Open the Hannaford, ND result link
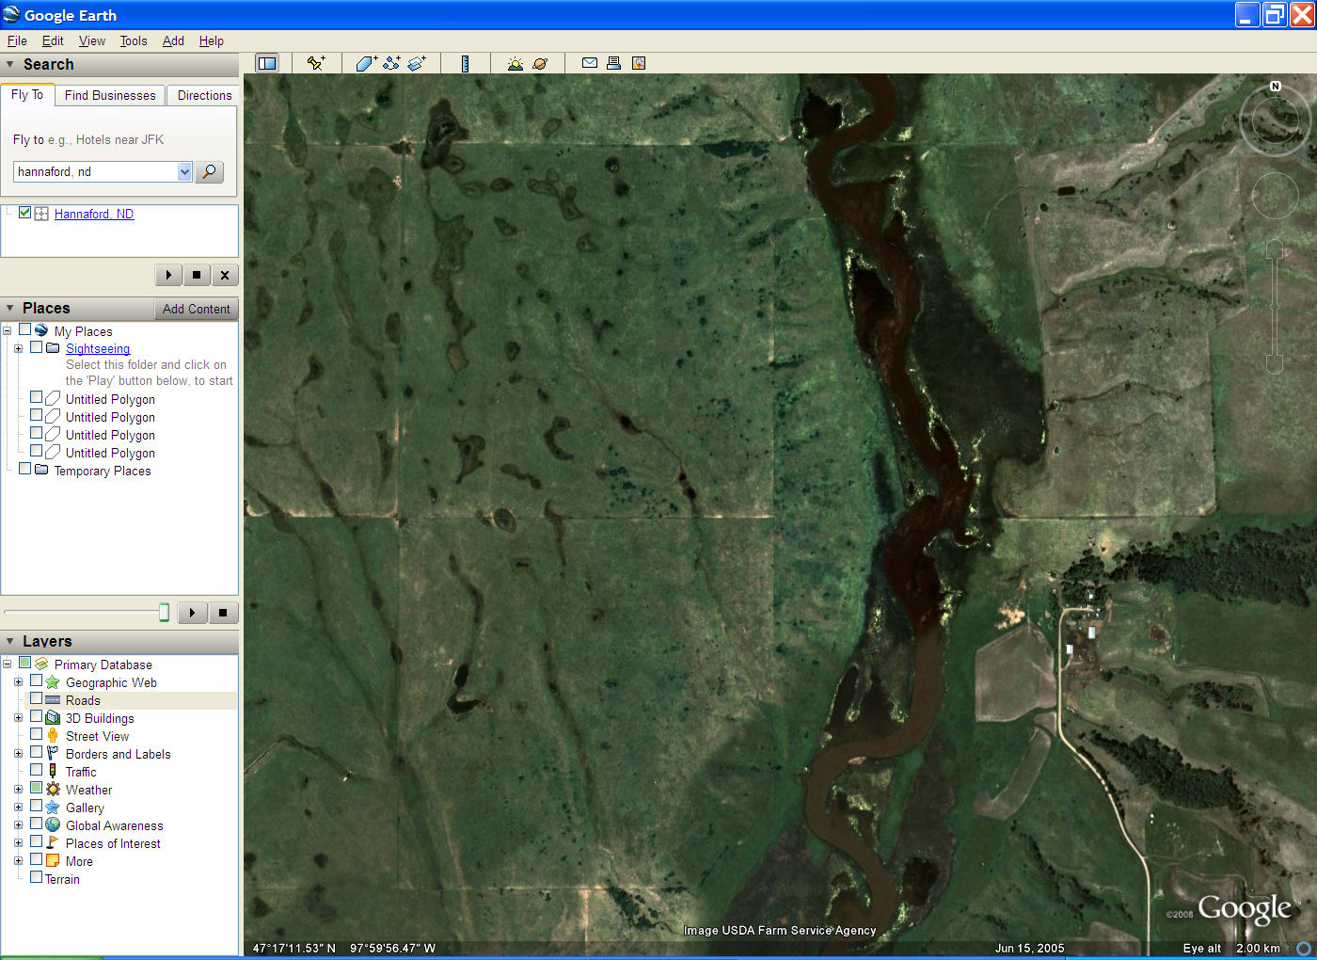 94,214
